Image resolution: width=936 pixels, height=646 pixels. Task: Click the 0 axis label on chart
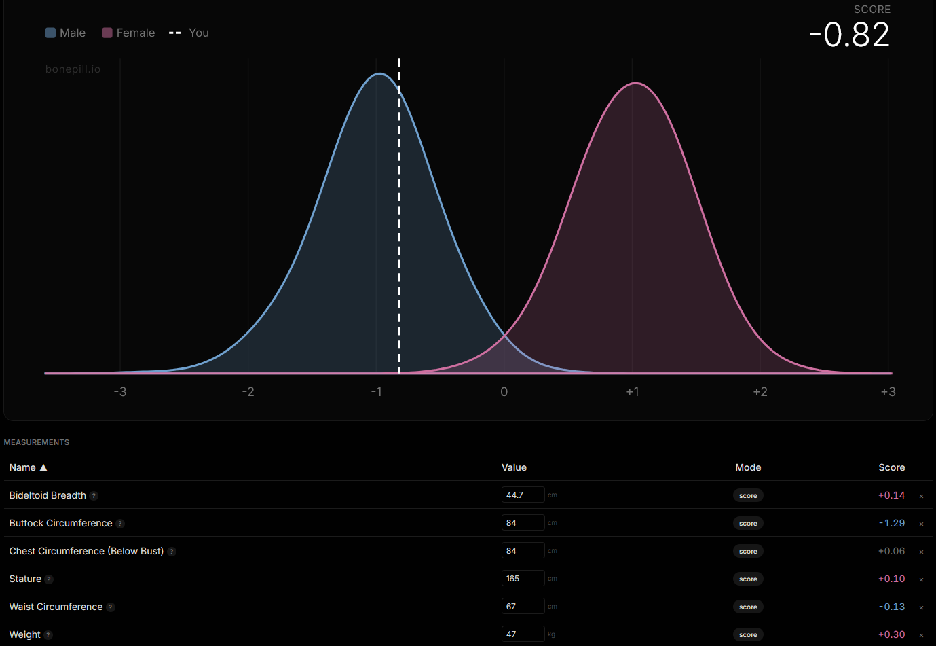tap(504, 392)
